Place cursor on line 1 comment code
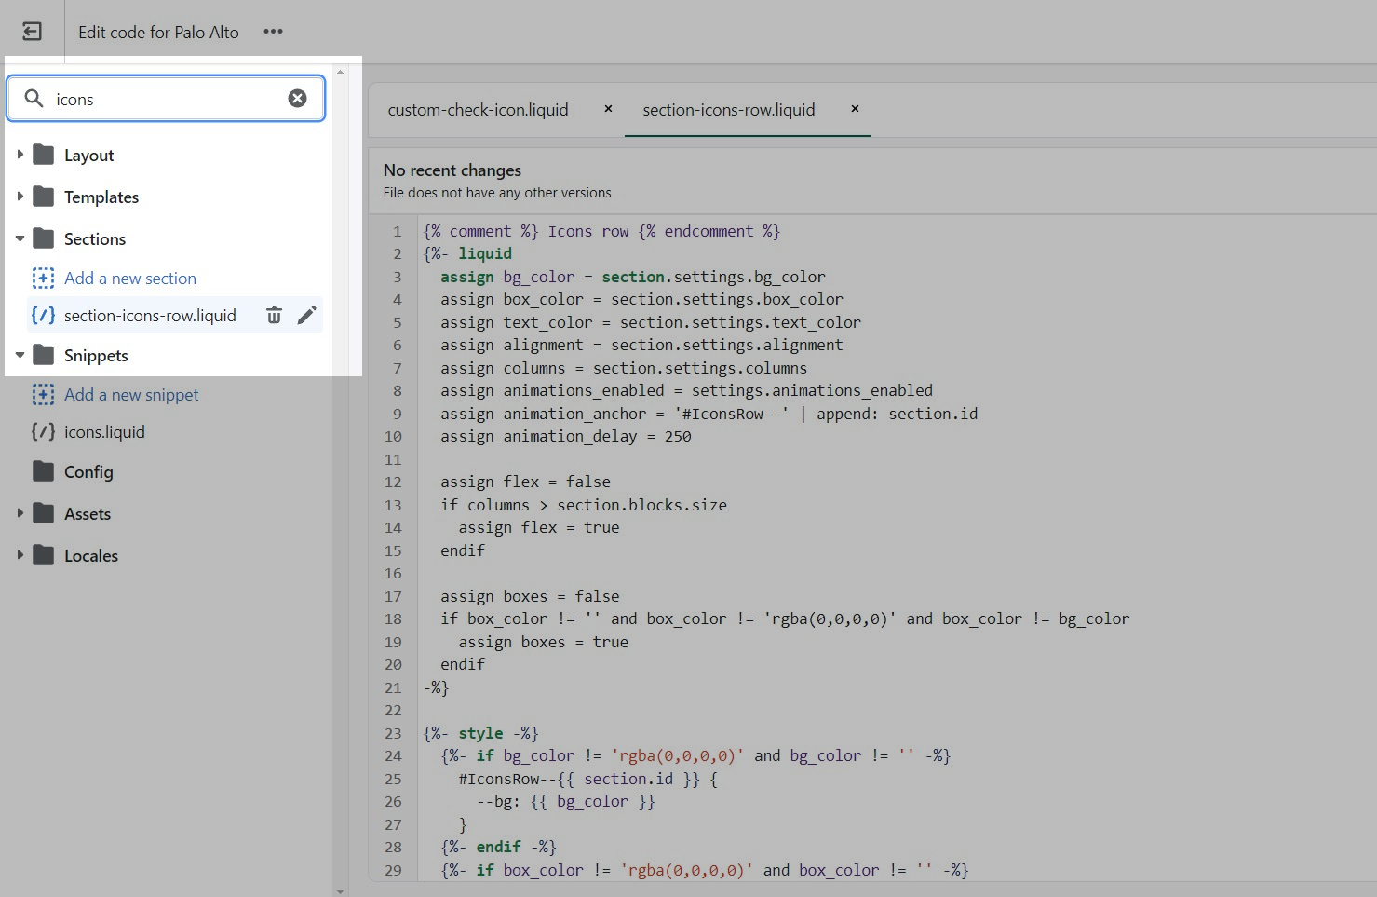 601,231
